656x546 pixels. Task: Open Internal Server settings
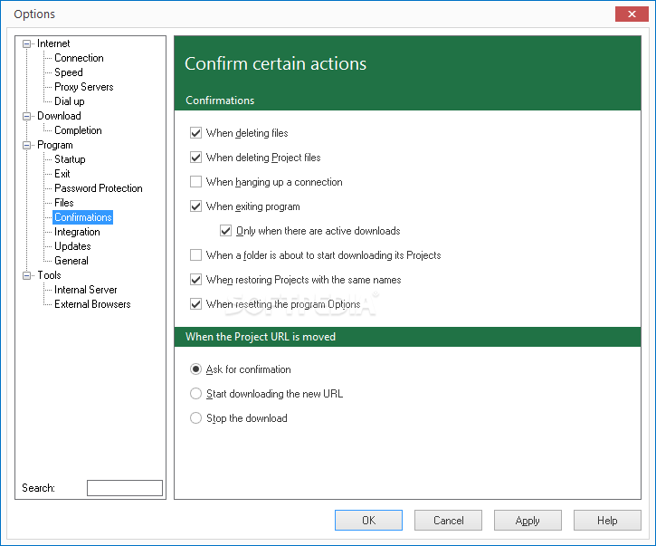coord(85,290)
